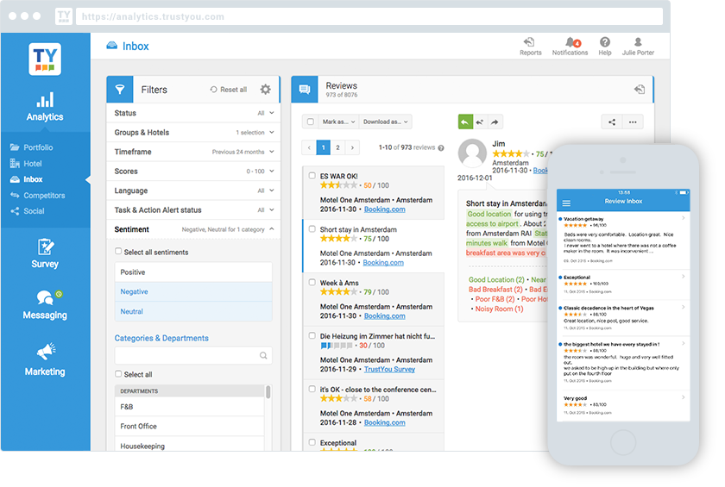Go to page 2 of reviews

pyautogui.click(x=337, y=148)
